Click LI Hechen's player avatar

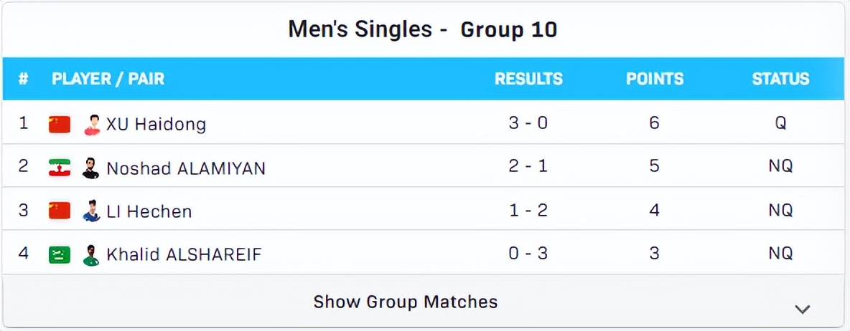coord(91,211)
